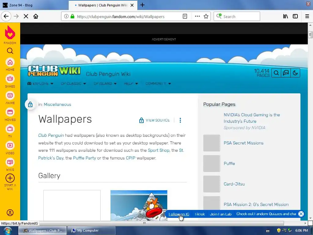The height and width of the screenshot is (235, 313).
Task: Focus the browser address bar URL
Action: (x=120, y=17)
